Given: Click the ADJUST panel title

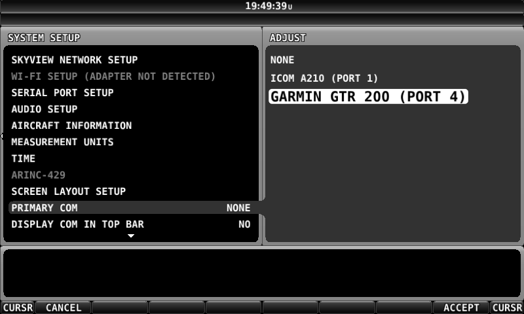Looking at the screenshot, I should pyautogui.click(x=288, y=38).
